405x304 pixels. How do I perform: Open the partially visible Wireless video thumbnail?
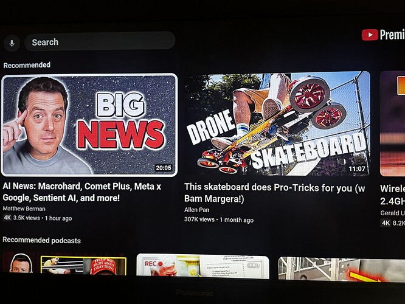[392, 123]
